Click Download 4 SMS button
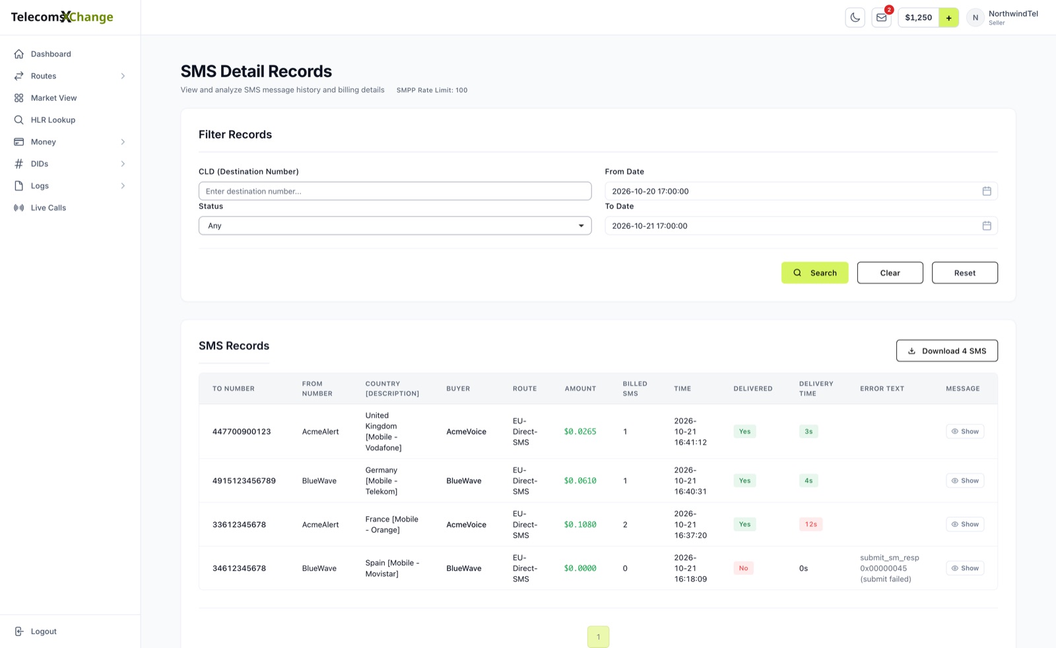The height and width of the screenshot is (648, 1056). (x=946, y=351)
